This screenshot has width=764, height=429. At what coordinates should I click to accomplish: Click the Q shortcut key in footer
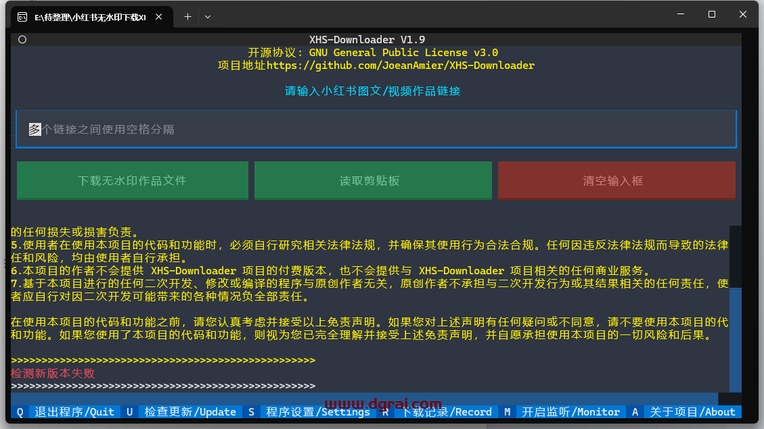(x=20, y=412)
